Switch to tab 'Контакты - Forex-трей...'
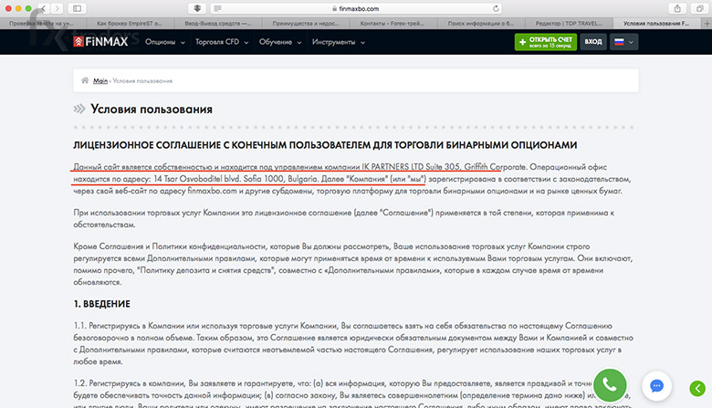712x408 pixels. (x=393, y=23)
